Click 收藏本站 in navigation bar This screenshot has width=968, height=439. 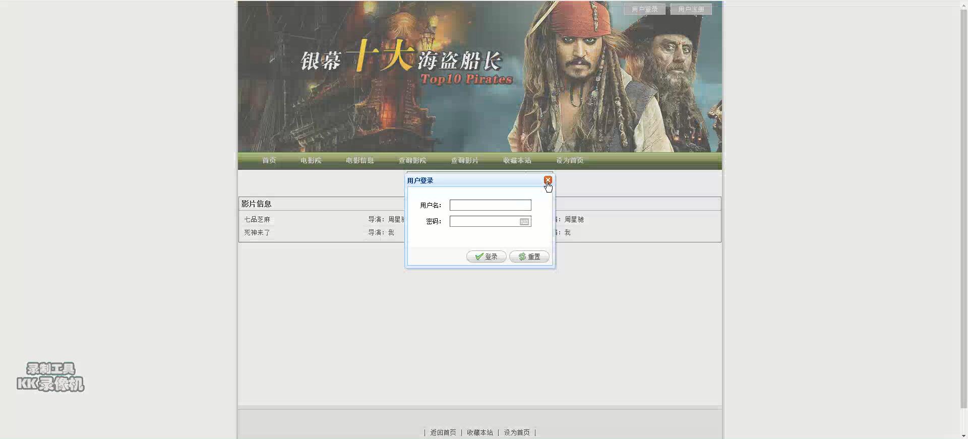pyautogui.click(x=517, y=160)
